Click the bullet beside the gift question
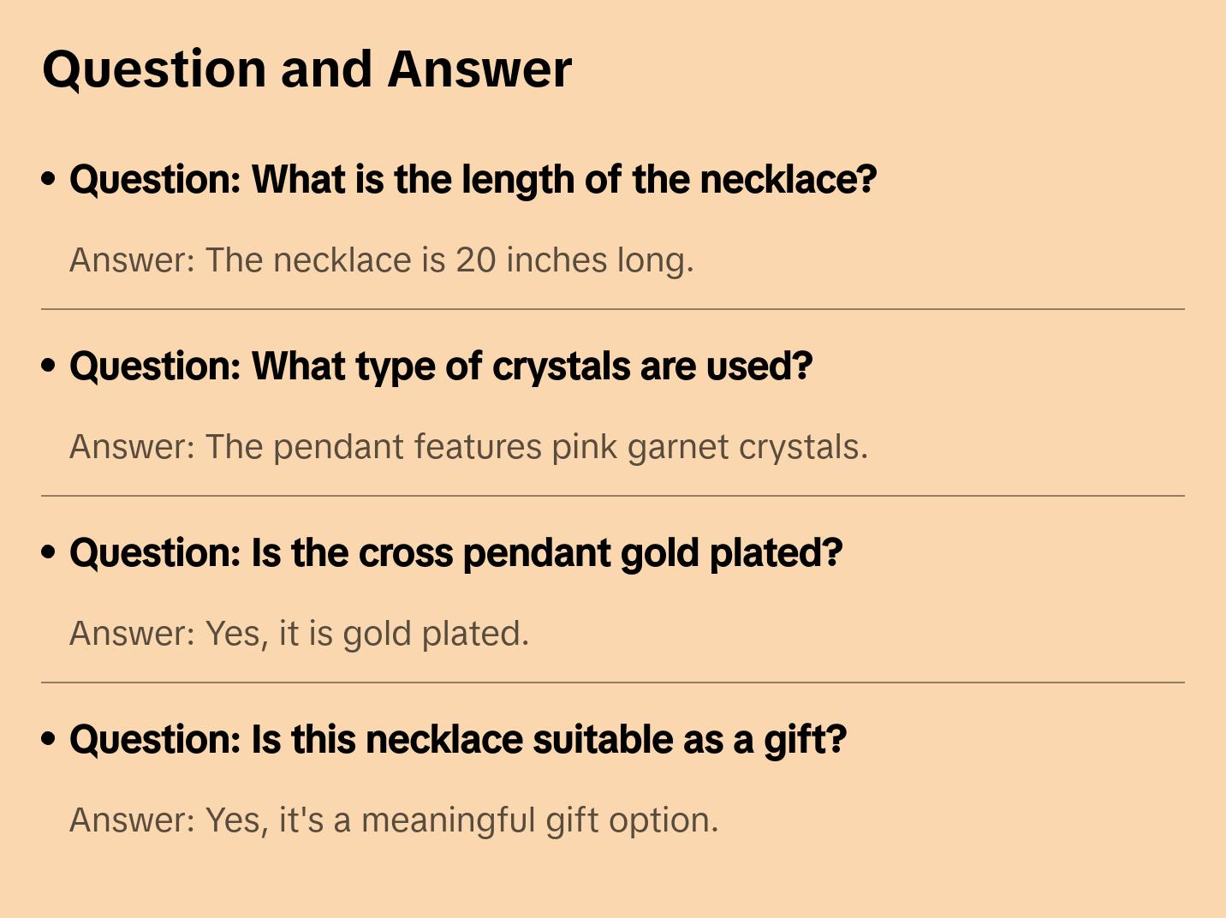1226x918 pixels. click(x=49, y=740)
